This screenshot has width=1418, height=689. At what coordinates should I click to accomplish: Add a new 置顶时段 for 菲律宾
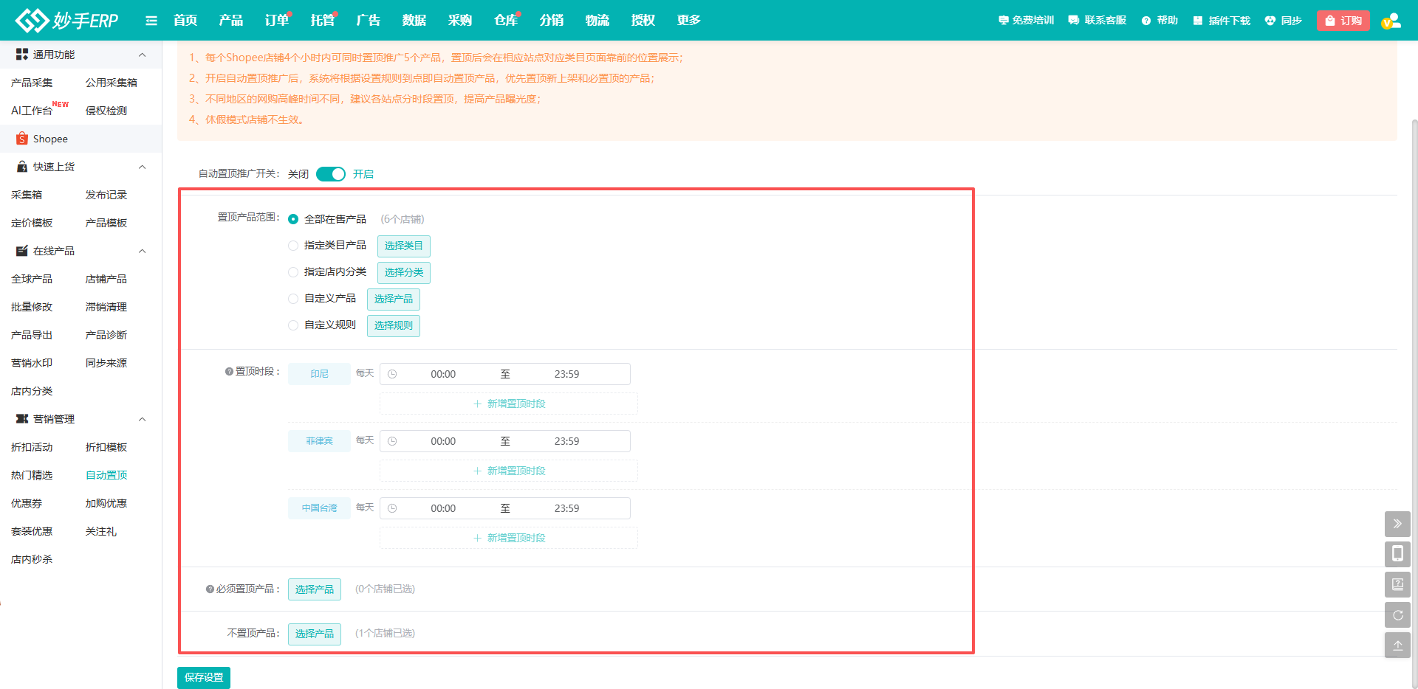[509, 471]
